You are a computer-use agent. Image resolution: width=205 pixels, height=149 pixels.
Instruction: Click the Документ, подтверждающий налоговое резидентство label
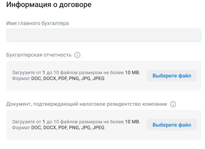87,104
